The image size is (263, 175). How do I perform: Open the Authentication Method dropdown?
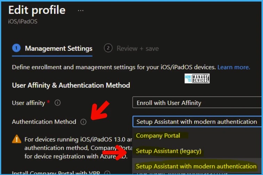(197, 122)
